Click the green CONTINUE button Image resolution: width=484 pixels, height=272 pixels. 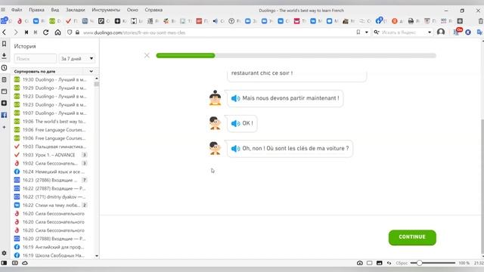point(412,237)
